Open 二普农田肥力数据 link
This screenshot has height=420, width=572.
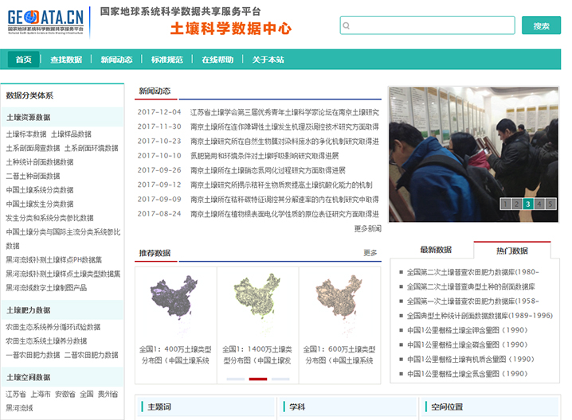coord(92,355)
